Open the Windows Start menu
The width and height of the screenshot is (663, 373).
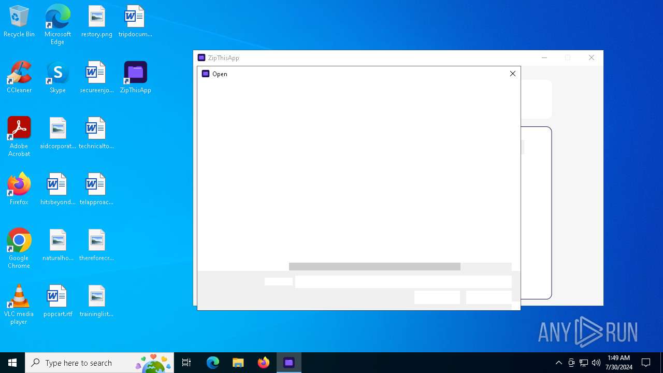point(12,363)
